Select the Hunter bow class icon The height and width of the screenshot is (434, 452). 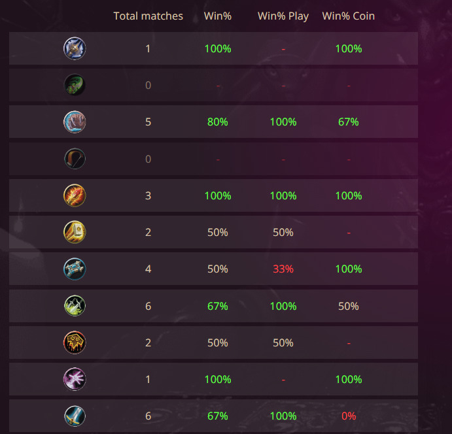pyautogui.click(x=75, y=159)
